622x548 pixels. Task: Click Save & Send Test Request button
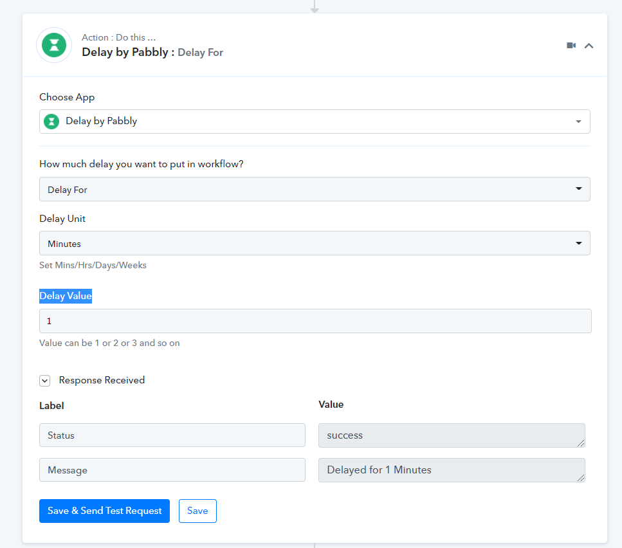104,511
